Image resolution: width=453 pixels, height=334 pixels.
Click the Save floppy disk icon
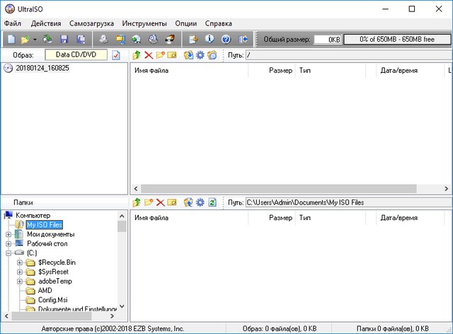[x=64, y=39]
